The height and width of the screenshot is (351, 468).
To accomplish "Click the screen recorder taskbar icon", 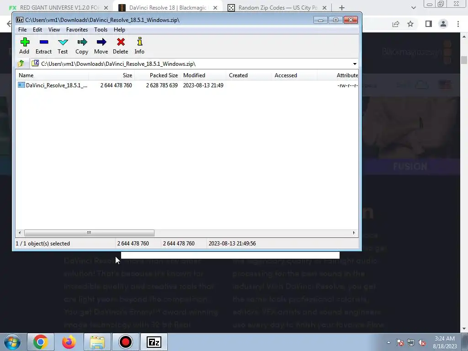I will 125,342.
